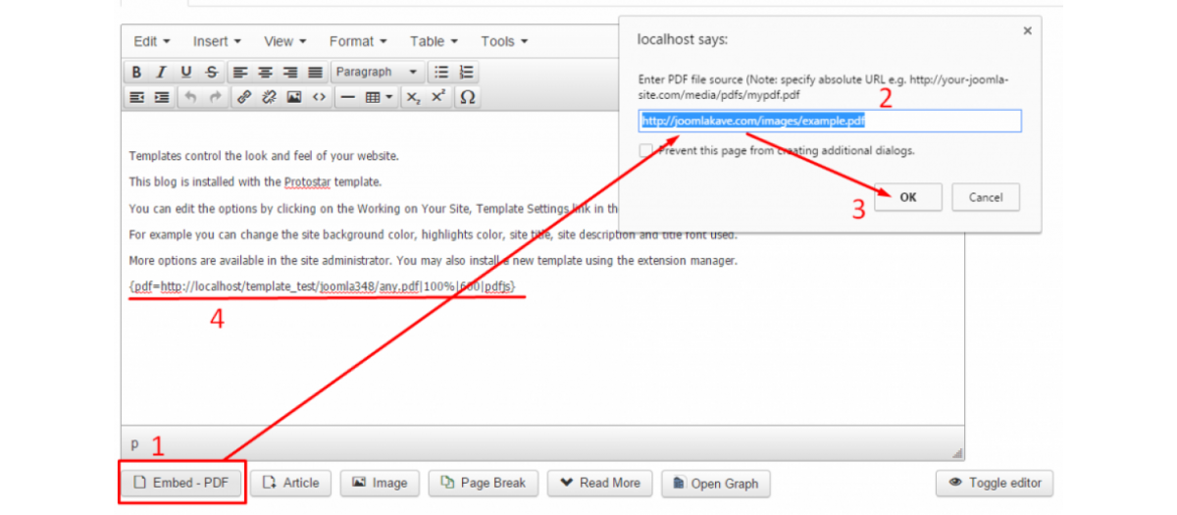Align text left
The image size is (1177, 515).
[x=241, y=72]
